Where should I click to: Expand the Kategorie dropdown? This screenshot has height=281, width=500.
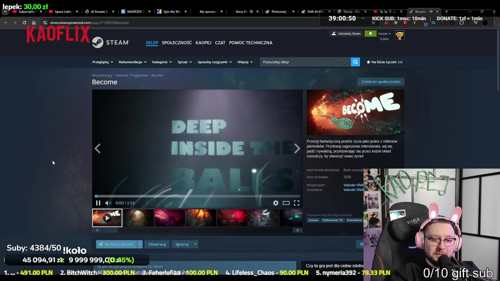coord(162,62)
